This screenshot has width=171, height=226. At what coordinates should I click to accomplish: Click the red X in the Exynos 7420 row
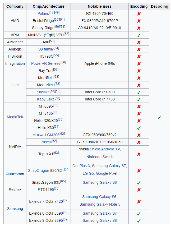[x=139, y=202]
